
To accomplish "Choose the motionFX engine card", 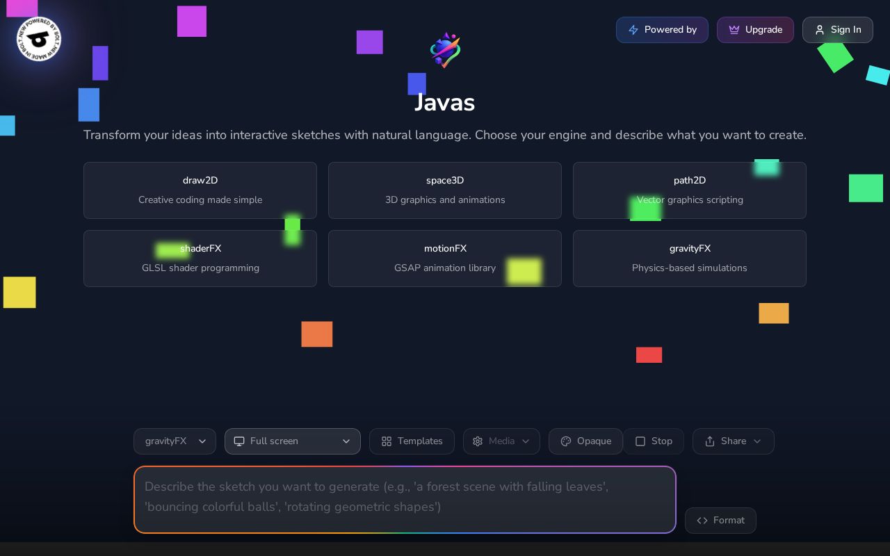I will [445, 259].
